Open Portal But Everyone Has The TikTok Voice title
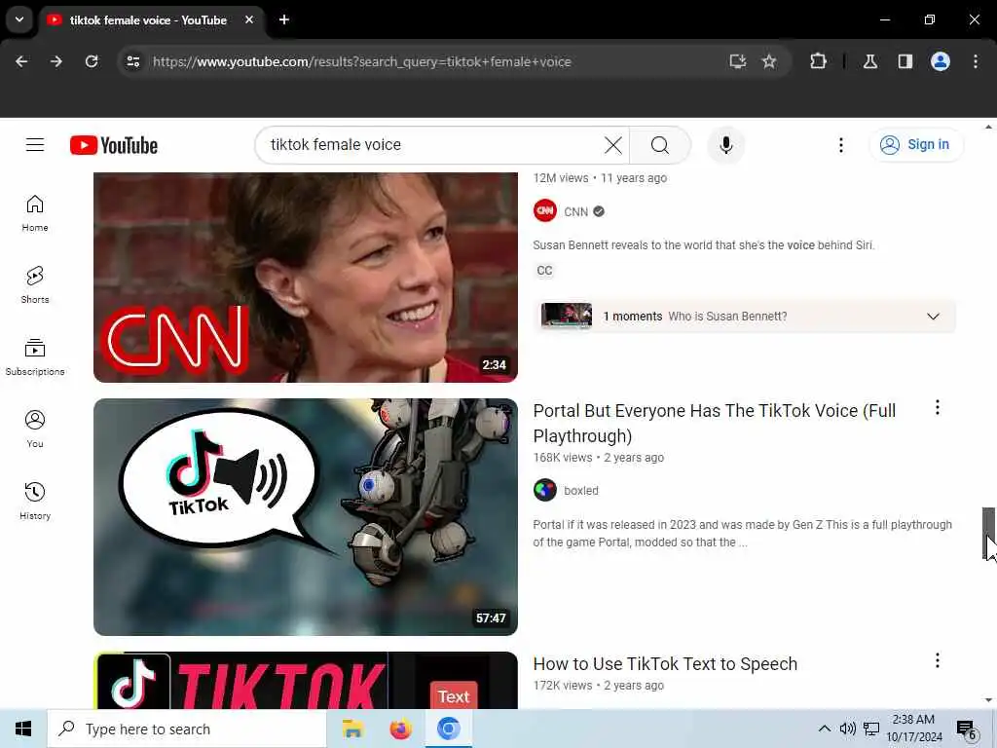 click(x=714, y=424)
